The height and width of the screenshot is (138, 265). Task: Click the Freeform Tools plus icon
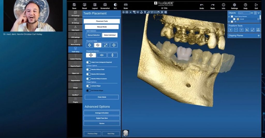pyautogui.click(x=230, y=30)
